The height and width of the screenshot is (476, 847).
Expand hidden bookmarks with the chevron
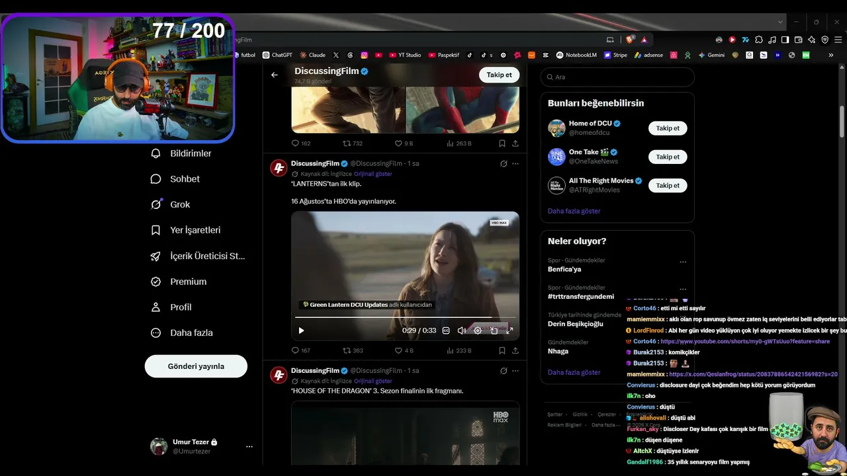831,55
